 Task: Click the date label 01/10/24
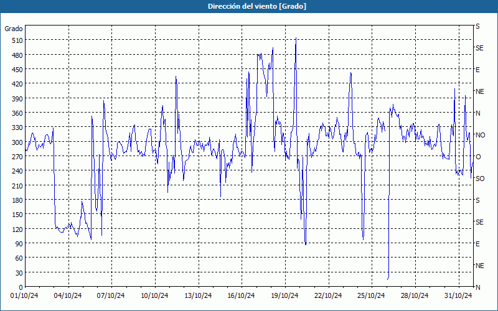click(24, 296)
